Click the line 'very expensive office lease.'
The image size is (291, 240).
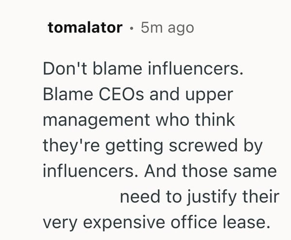pos(156,223)
